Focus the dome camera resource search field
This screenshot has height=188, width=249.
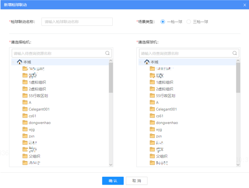pos(189,53)
